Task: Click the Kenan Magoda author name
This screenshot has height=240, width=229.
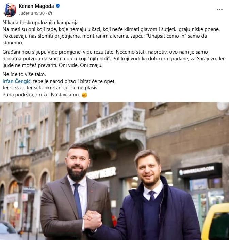Action: point(36,6)
